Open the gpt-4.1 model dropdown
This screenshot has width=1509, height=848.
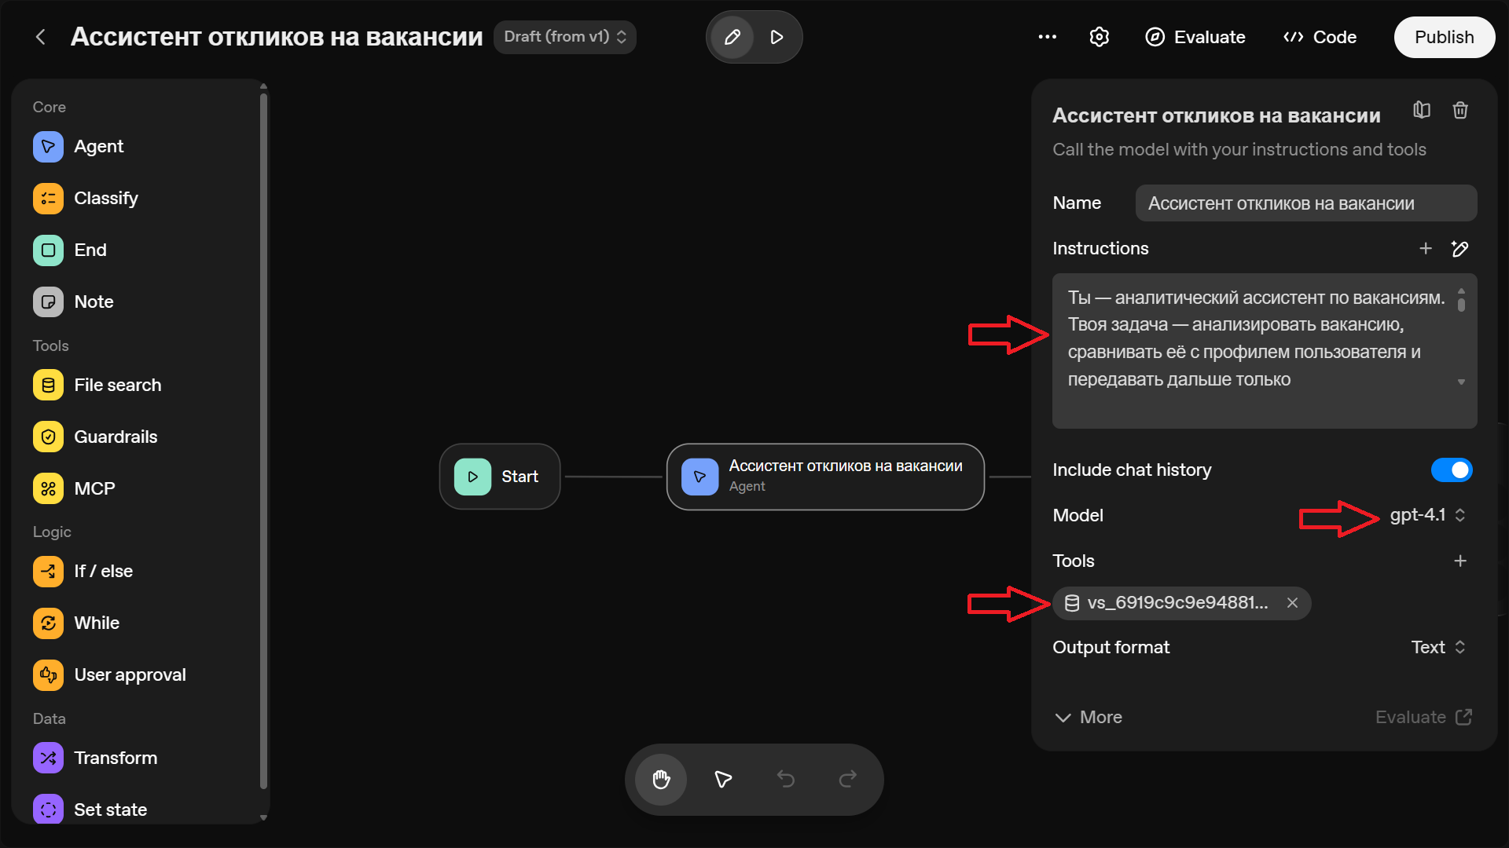[1427, 515]
